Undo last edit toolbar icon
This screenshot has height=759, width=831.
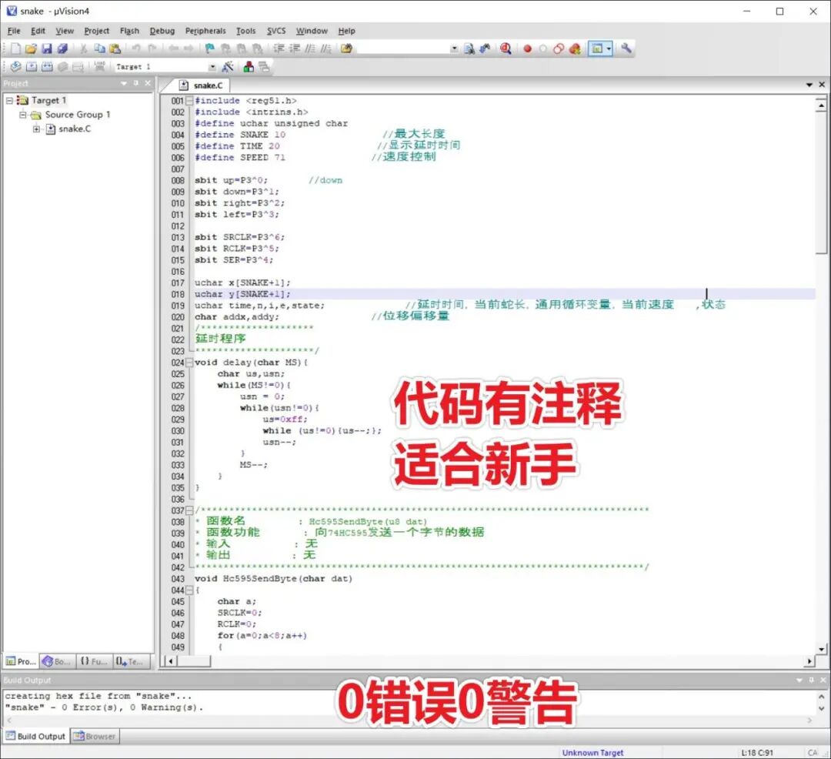pyautogui.click(x=136, y=48)
